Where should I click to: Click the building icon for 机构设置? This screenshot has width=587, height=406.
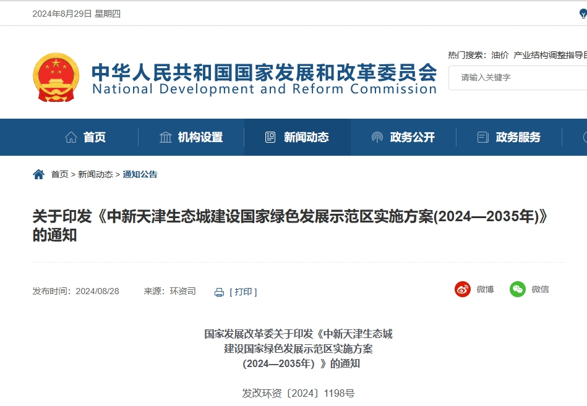166,137
